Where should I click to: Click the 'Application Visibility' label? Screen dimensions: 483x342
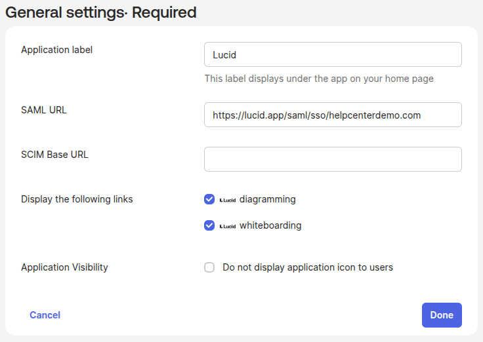[x=64, y=267]
